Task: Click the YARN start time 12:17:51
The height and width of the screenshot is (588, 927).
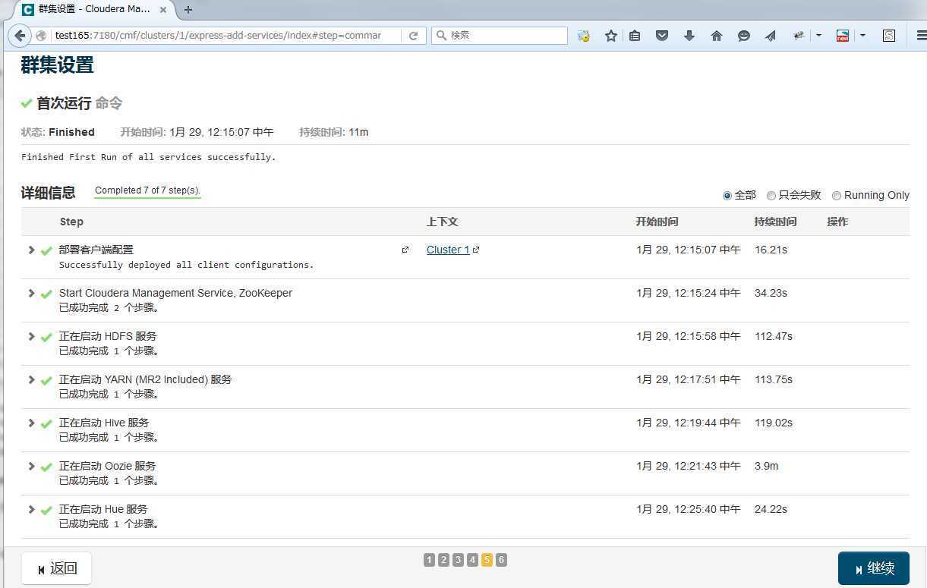Action: point(688,379)
